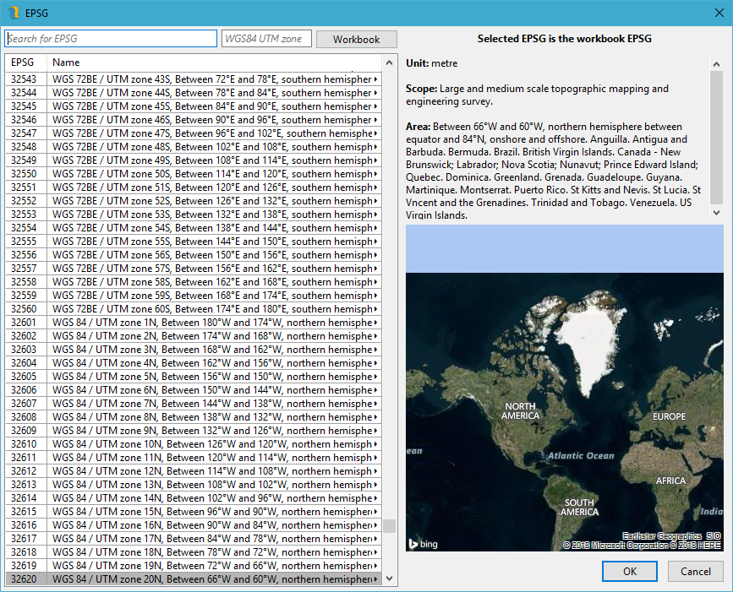Expand the arrow on row 32620
733x592 pixels.
(375, 579)
